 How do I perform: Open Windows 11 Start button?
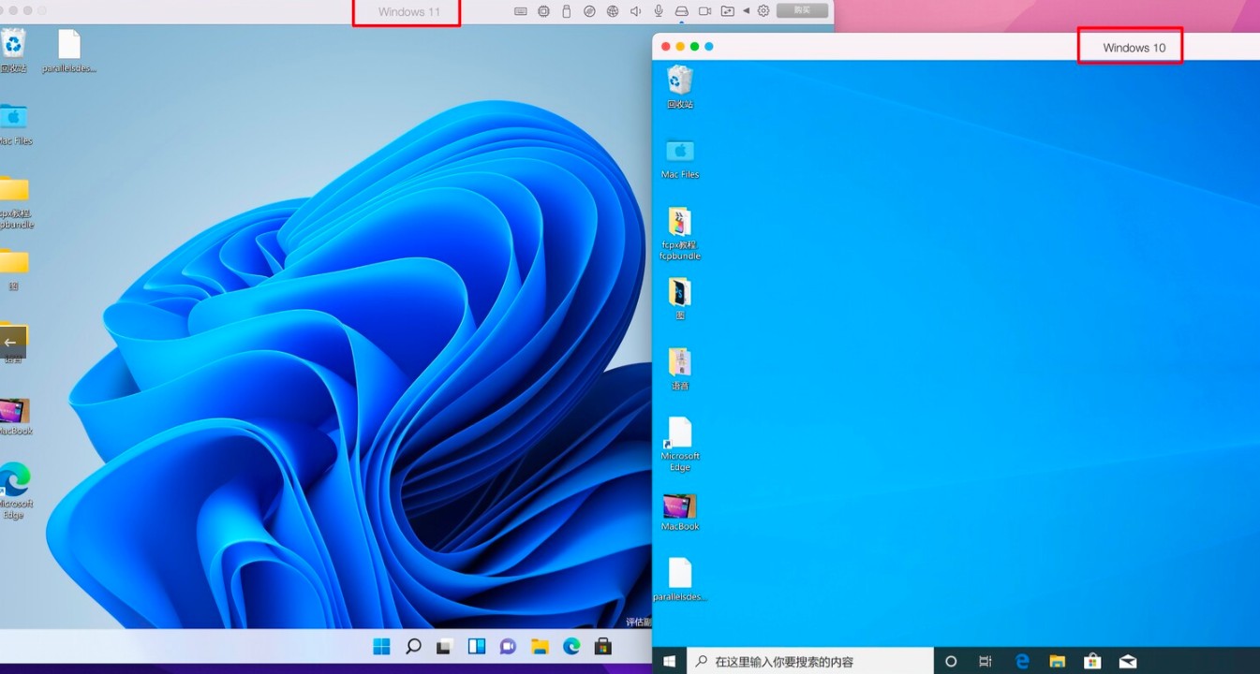click(x=381, y=646)
